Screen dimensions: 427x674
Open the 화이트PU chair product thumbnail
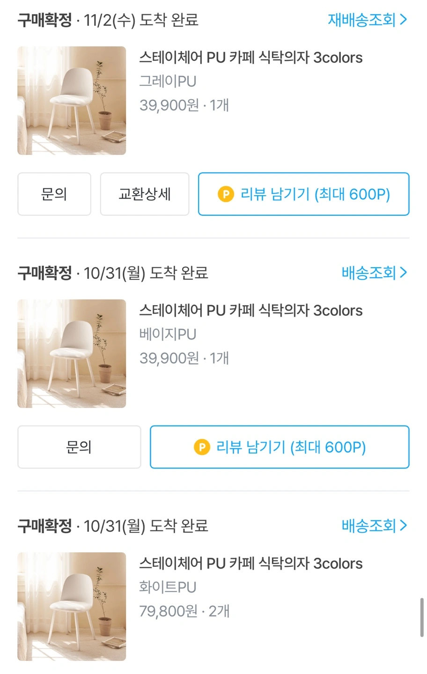(x=72, y=606)
